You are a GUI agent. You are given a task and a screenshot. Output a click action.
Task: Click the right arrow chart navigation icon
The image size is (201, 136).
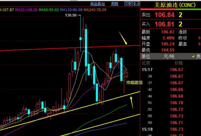click(x=132, y=4)
